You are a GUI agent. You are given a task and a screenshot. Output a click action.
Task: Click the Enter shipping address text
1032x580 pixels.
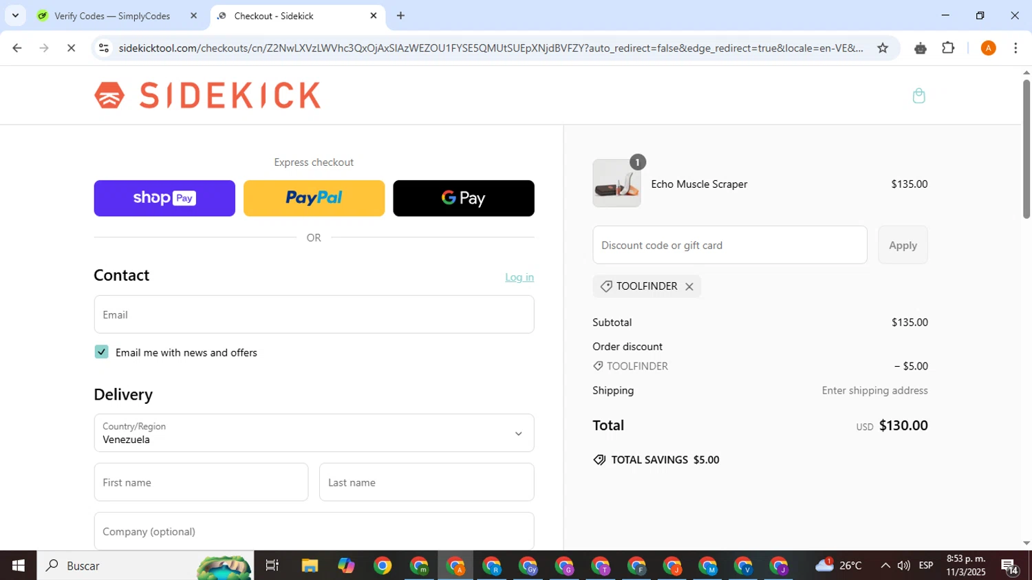(874, 391)
